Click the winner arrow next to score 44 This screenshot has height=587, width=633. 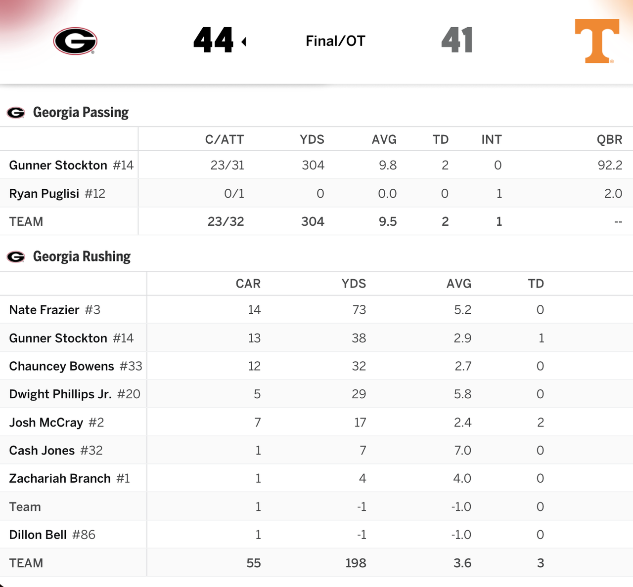pyautogui.click(x=244, y=42)
